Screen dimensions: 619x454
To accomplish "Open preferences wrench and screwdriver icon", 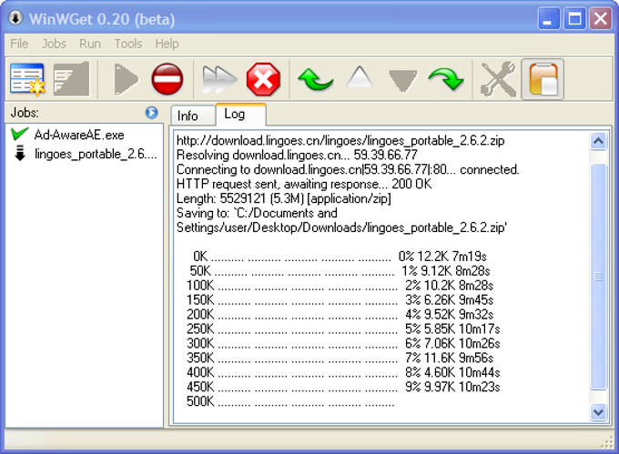I will click(x=498, y=79).
